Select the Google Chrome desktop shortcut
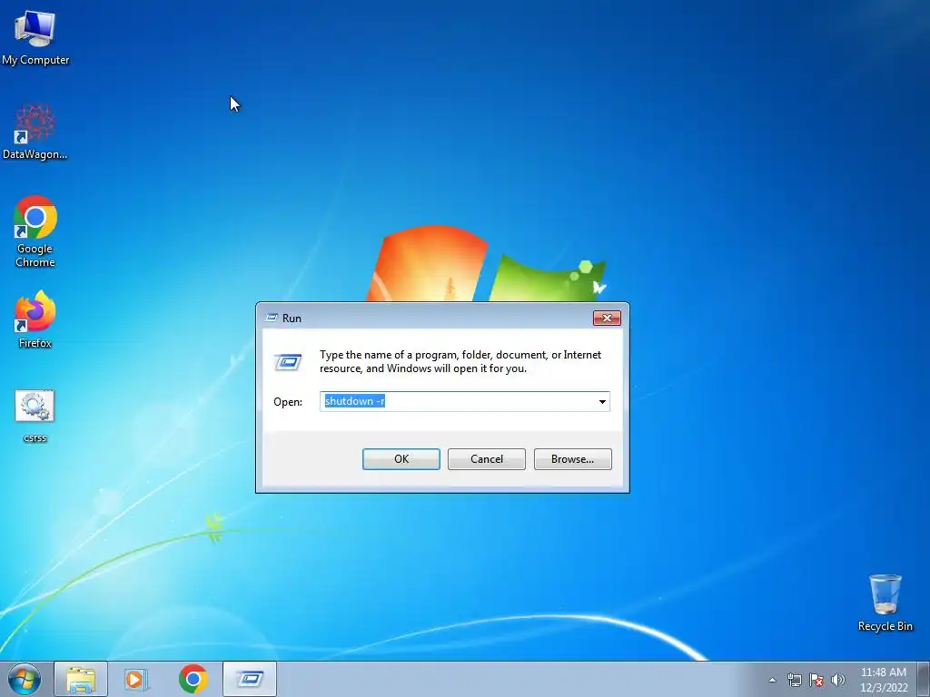 click(35, 231)
